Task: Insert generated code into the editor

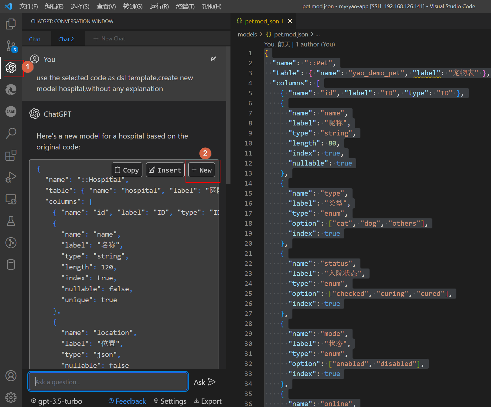Action: point(165,170)
